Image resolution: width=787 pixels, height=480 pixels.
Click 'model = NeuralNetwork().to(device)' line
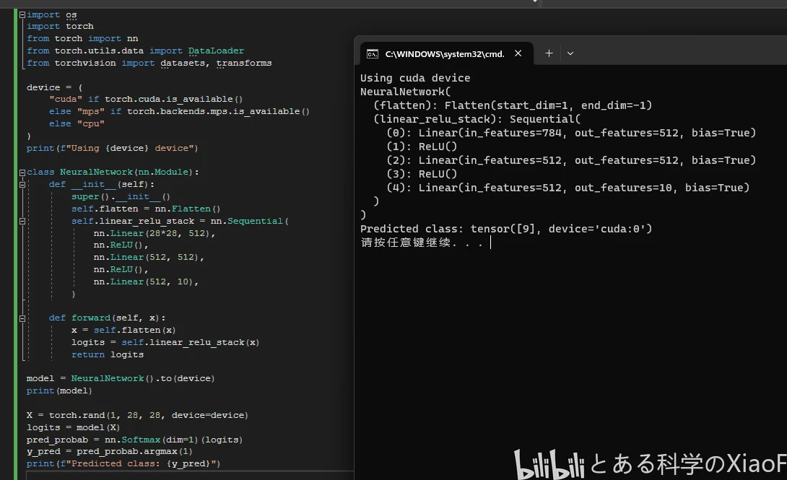coord(121,379)
